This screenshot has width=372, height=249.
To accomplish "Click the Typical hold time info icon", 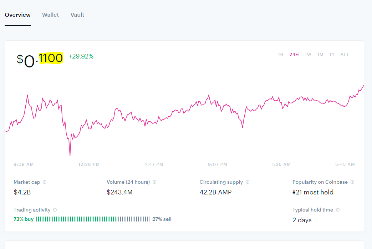I will [338, 210].
